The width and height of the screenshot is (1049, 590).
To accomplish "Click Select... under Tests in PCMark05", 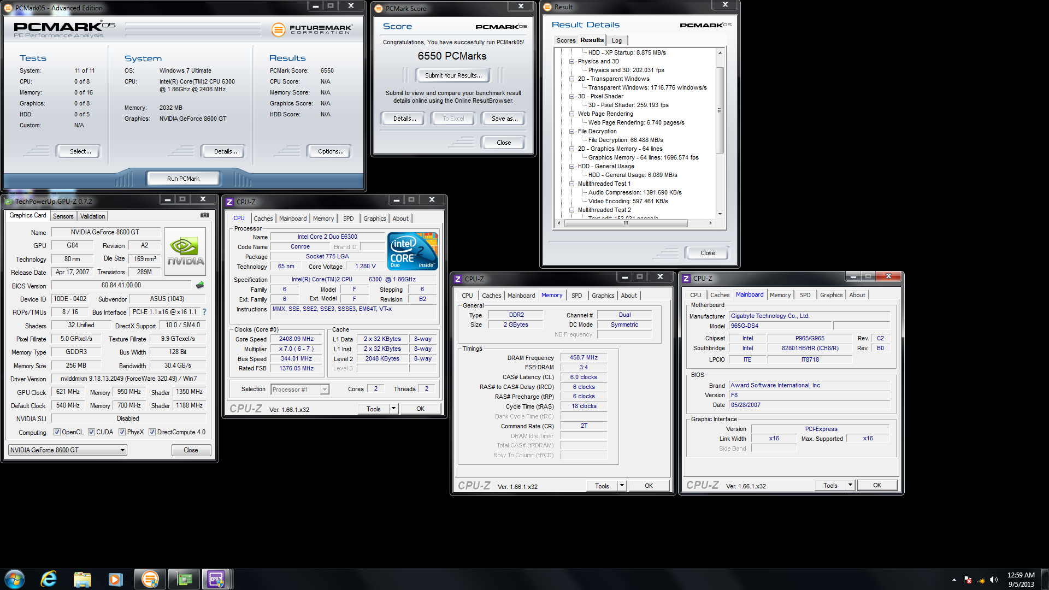I will click(80, 151).
